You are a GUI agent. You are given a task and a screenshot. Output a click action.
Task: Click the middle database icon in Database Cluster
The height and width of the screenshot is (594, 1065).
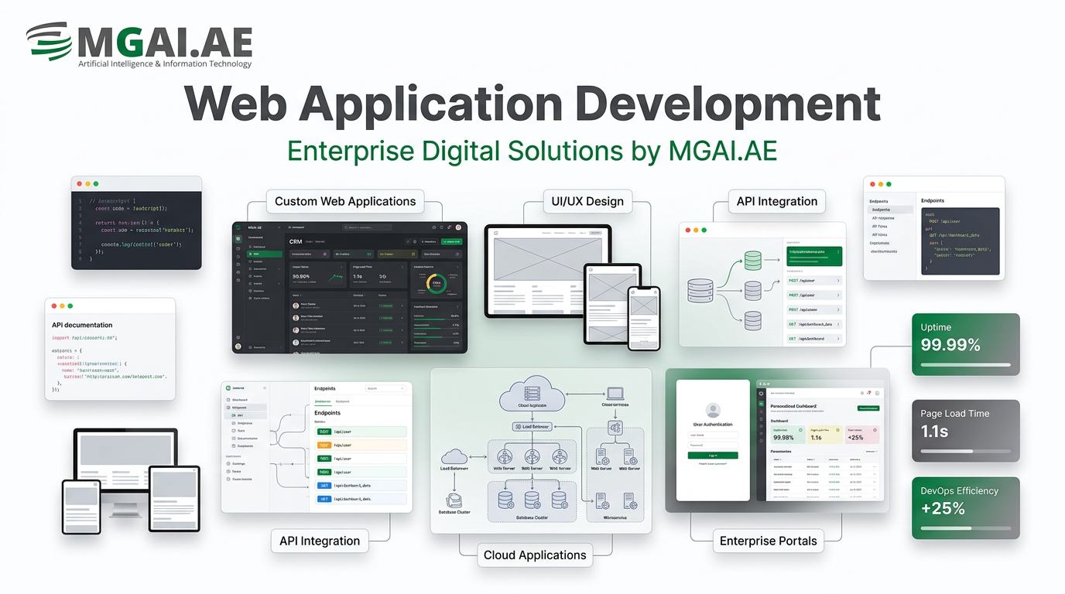click(532, 500)
